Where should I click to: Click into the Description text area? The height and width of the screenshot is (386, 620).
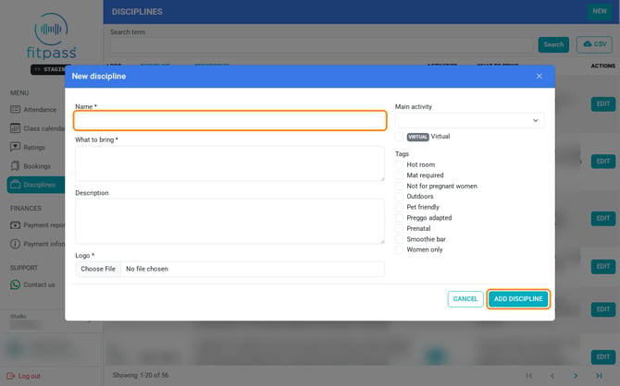[229, 221]
